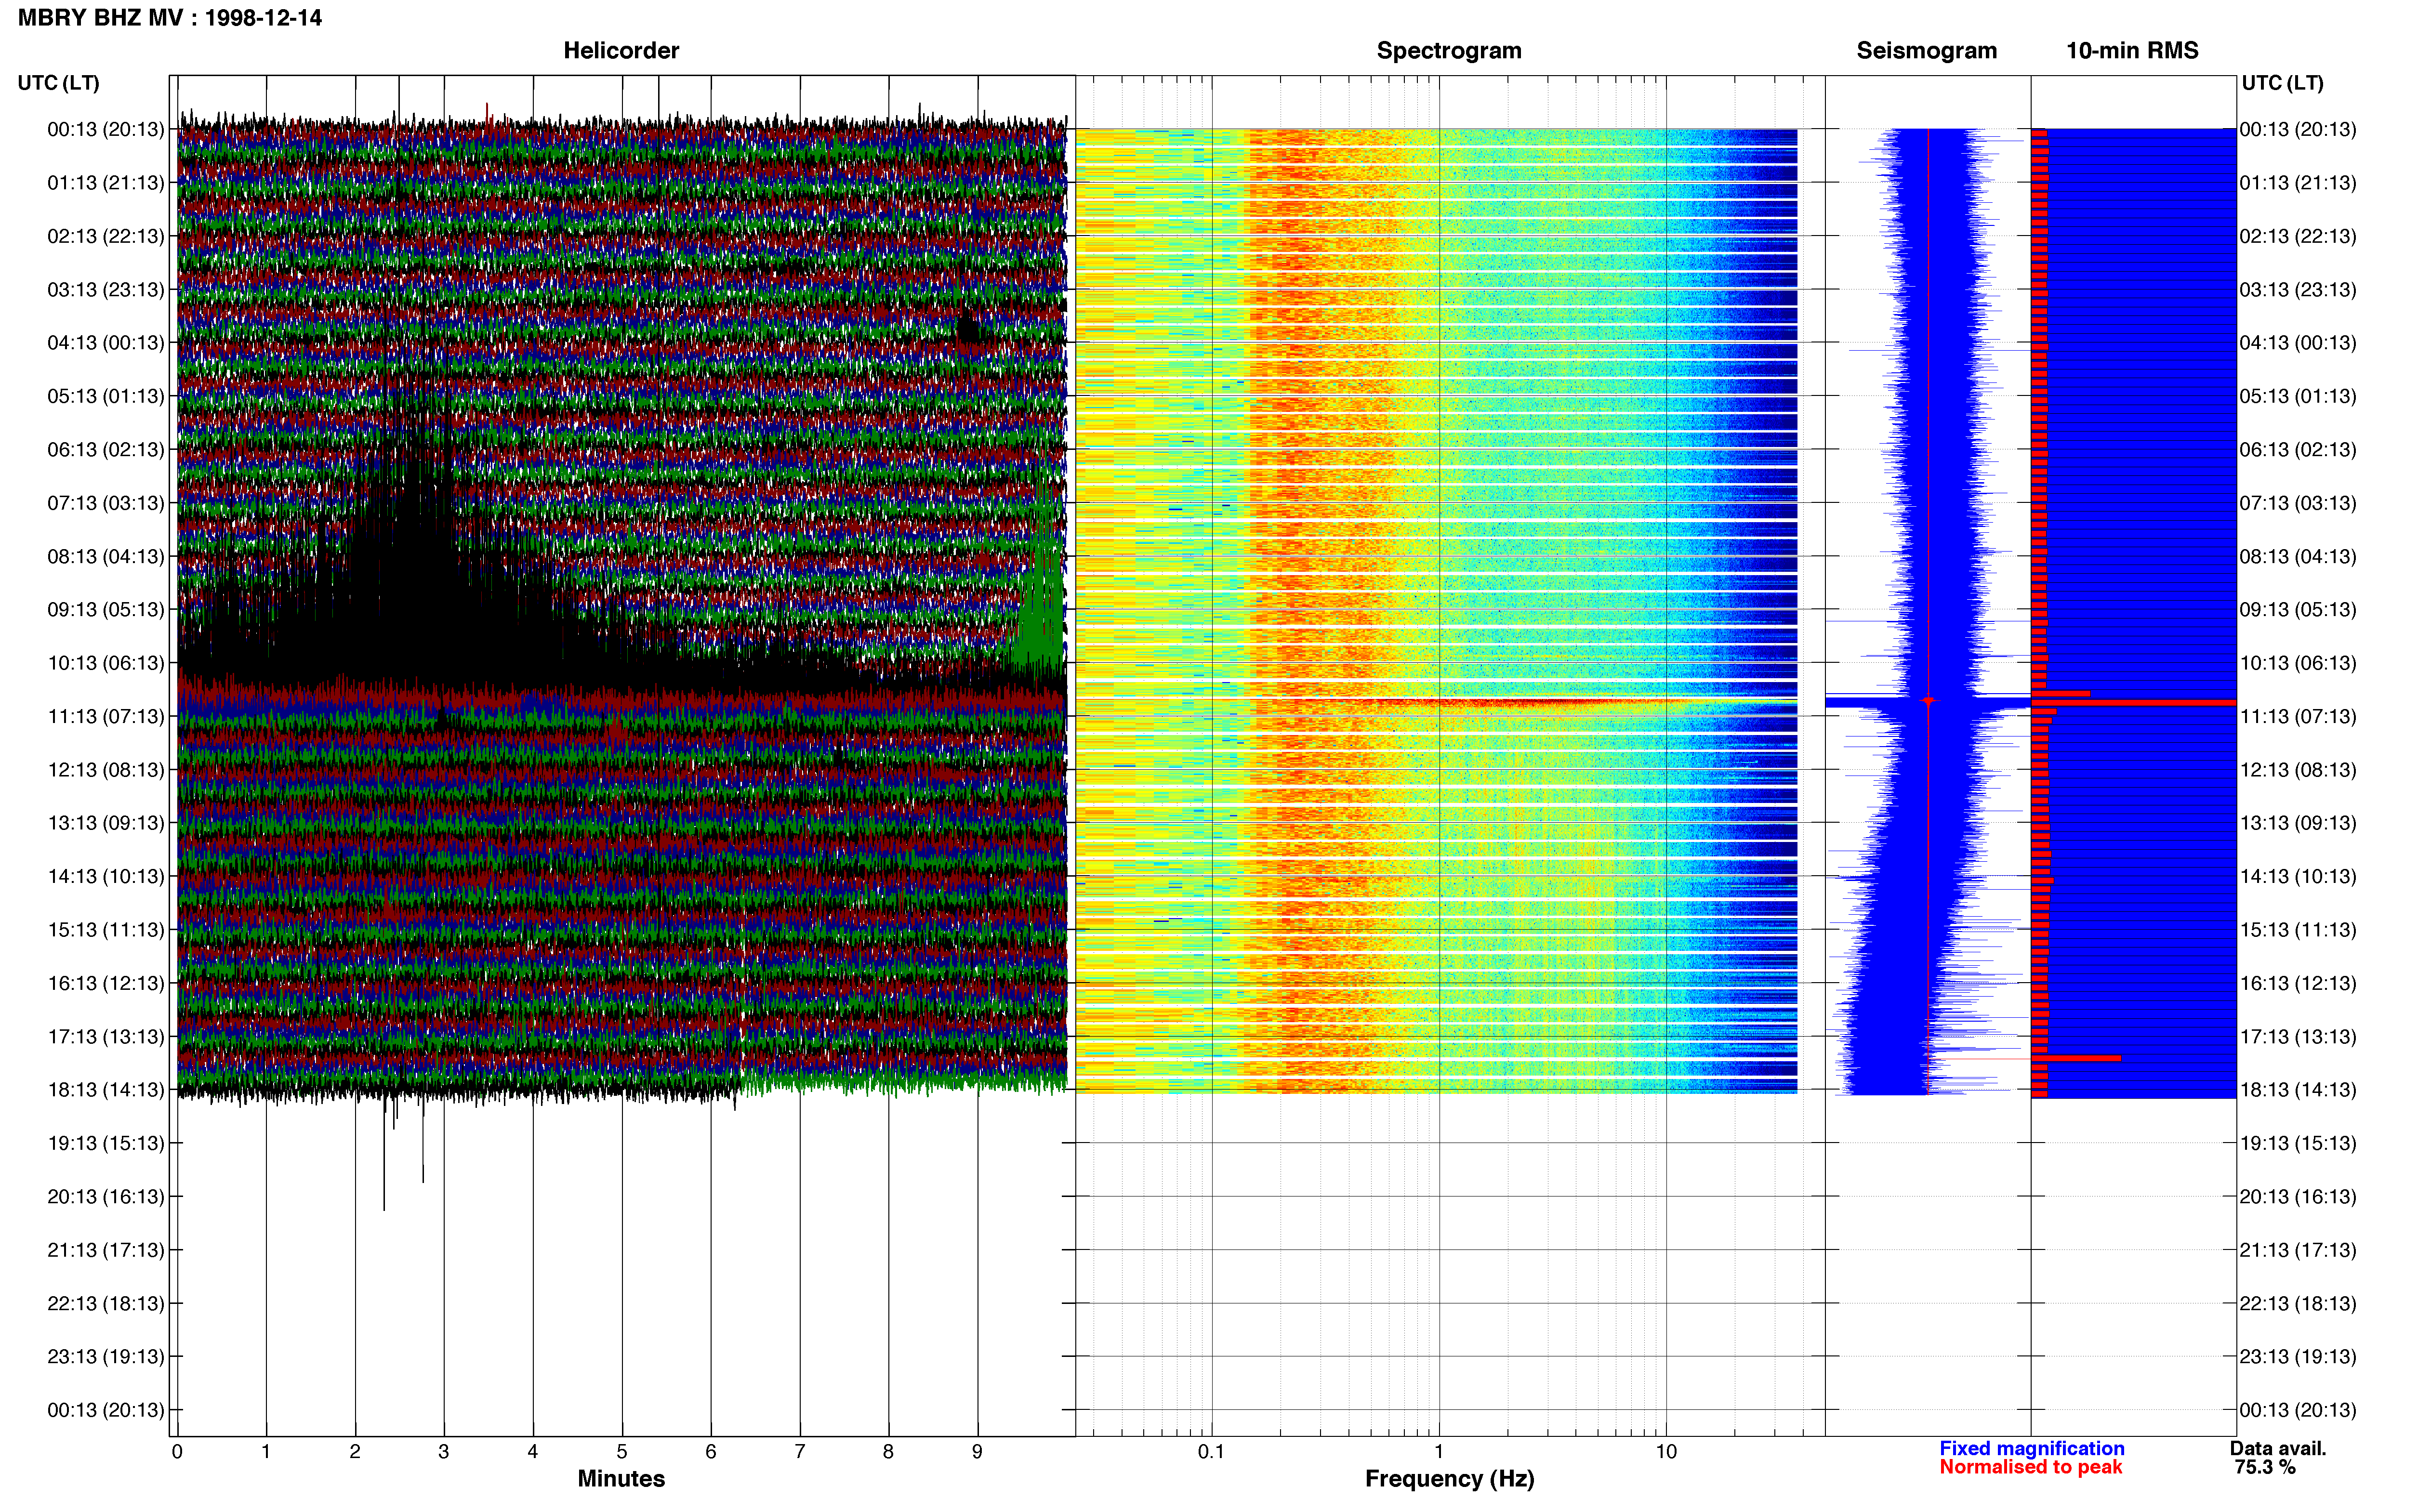Click the 3 tick on the Minutes axis
The image size is (2418, 1512).
point(444,1451)
